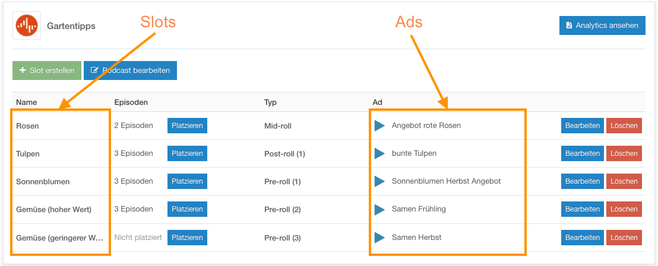Create a new slot with Slot erstellen
The width and height of the screenshot is (658, 266).
(46, 70)
